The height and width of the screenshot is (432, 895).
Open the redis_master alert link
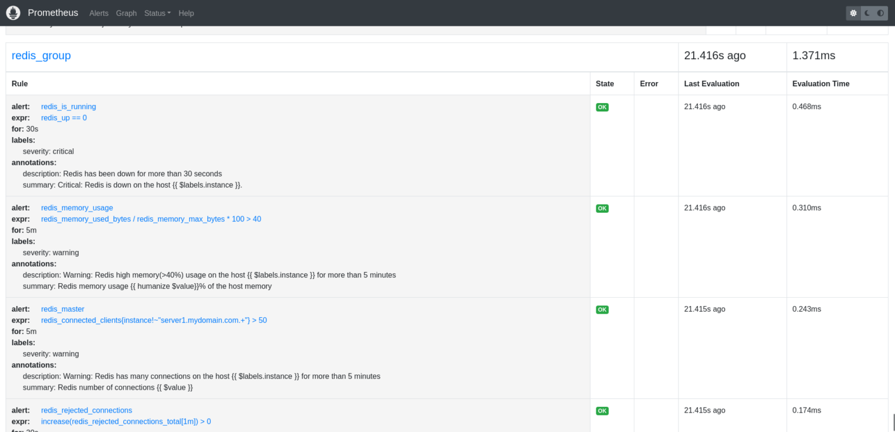[x=63, y=309]
